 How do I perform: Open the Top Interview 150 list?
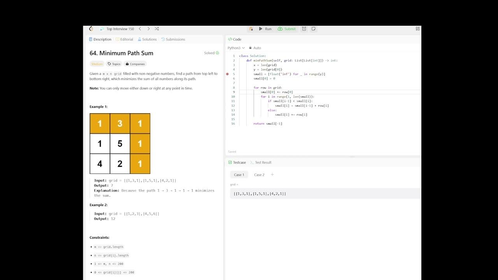click(117, 29)
